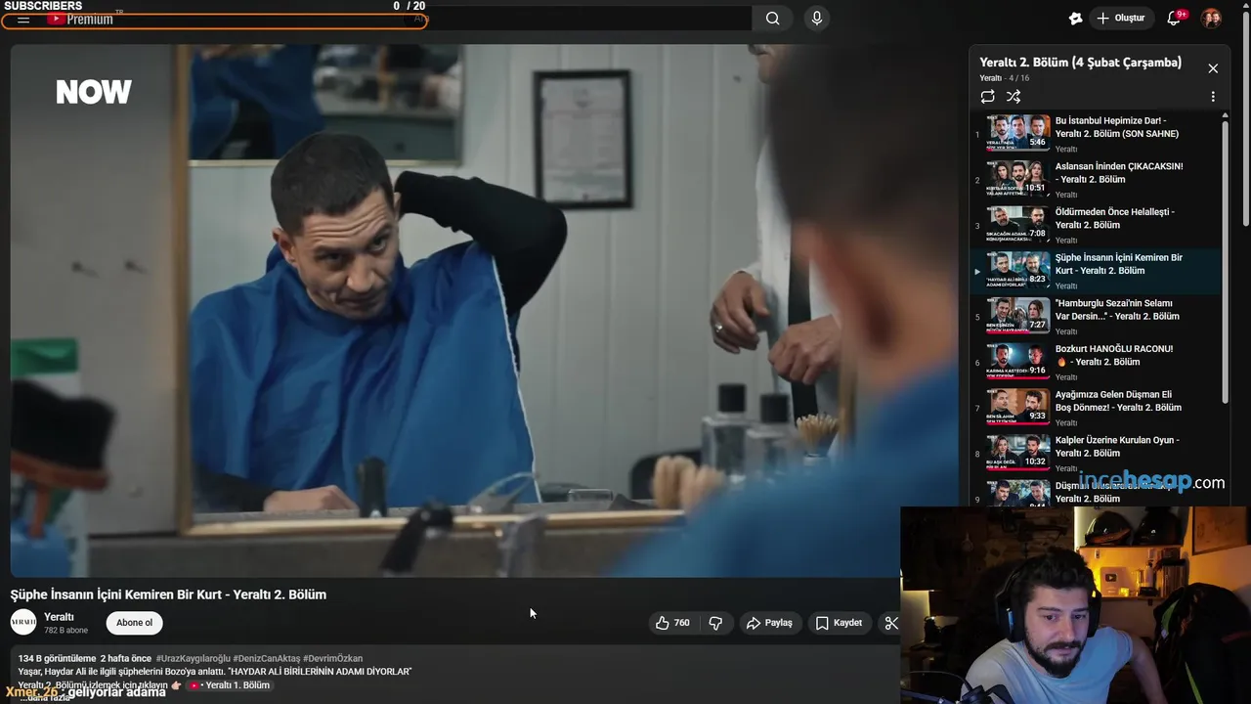This screenshot has width=1251, height=704.
Task: Save the video with Kaydet
Action: [839, 623]
